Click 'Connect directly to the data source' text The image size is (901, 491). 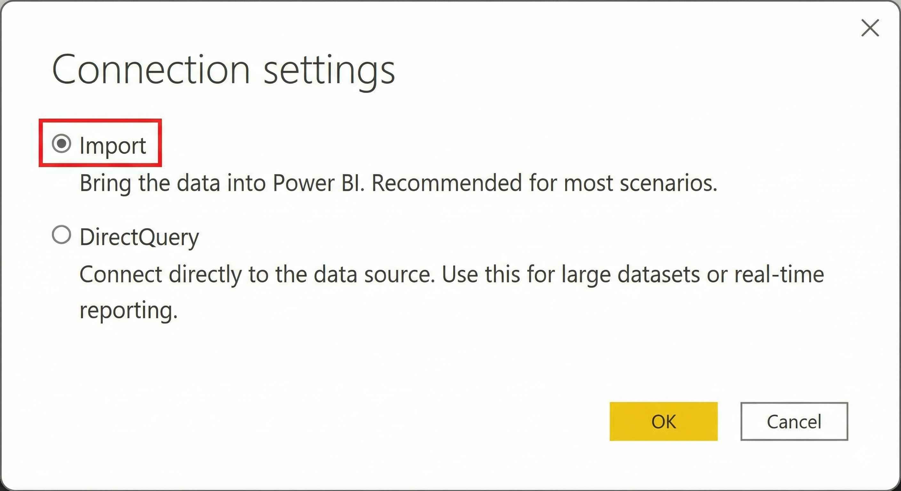tap(257, 274)
